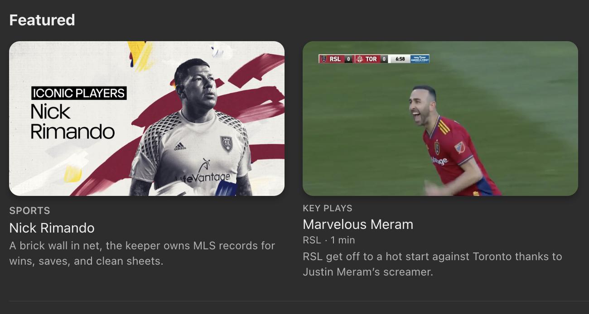589x314 pixels.
Task: Click the MLS logo on the red jersey sleeve
Action: coord(460,147)
